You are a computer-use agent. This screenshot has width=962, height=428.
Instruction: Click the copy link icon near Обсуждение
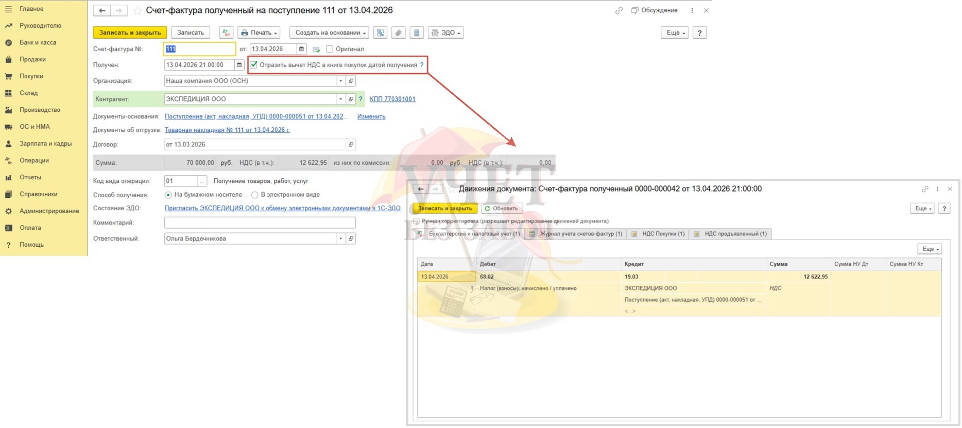pos(619,11)
